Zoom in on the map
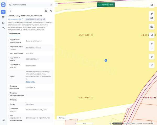This screenshot has height=125, width=157. click(152, 43)
